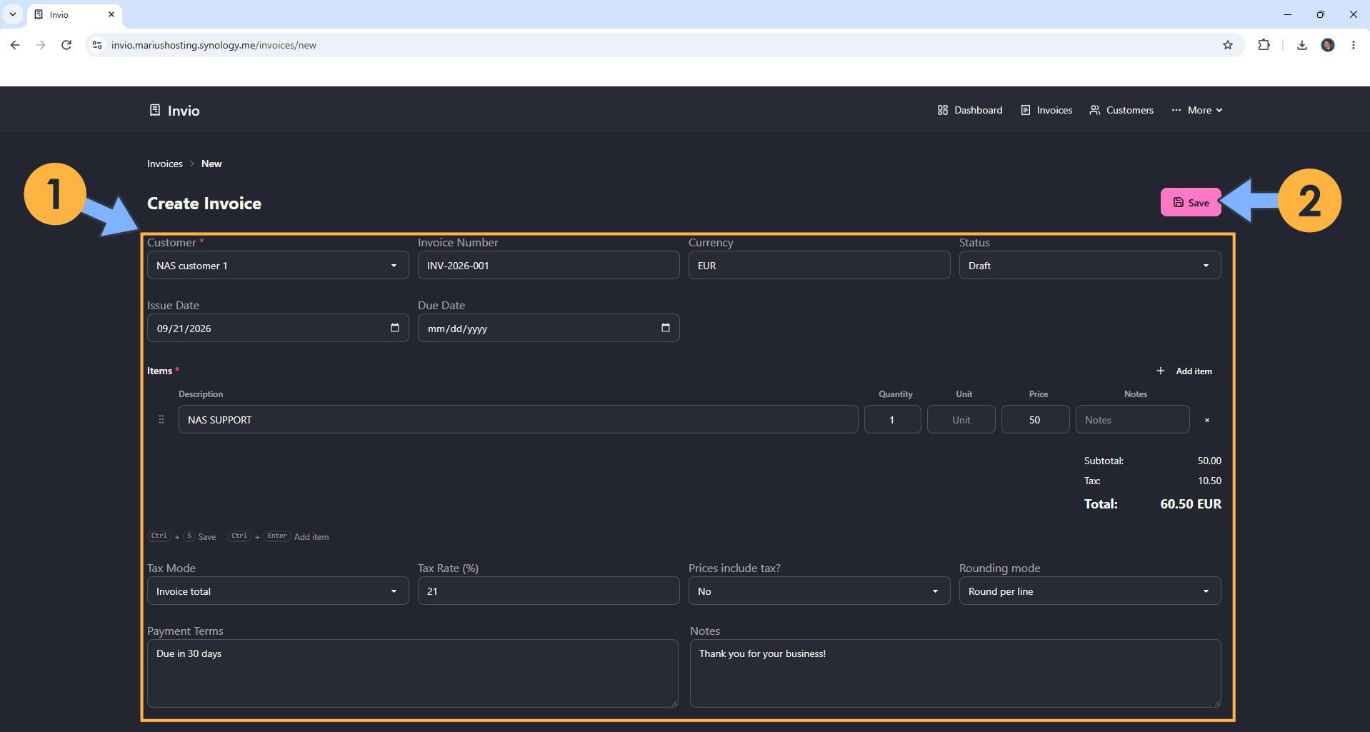Add a new item row
This screenshot has height=732, width=1370.
[1184, 371]
